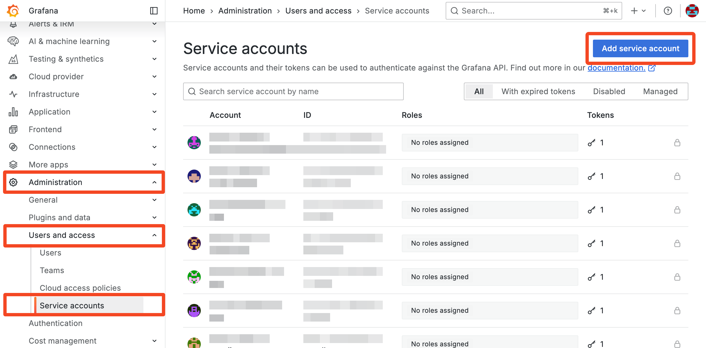Open the Teams page in sidebar
706x348 pixels.
pos(52,270)
